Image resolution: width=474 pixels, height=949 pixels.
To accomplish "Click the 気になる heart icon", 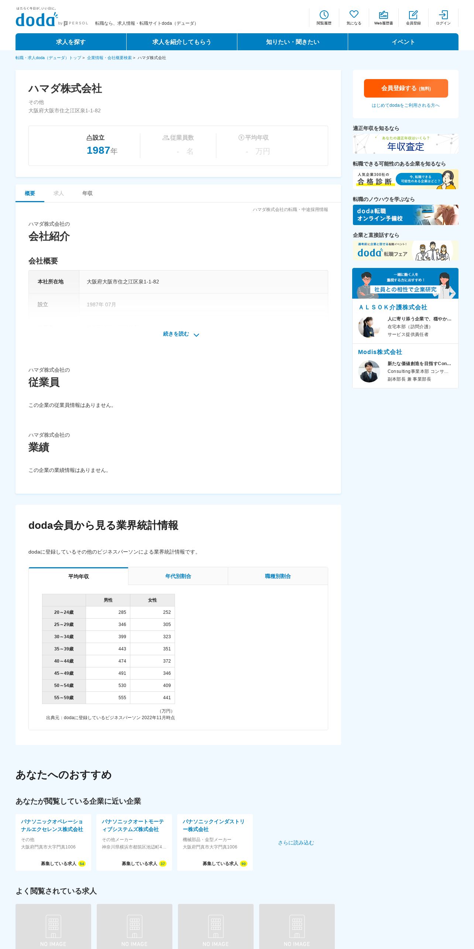I will [x=354, y=14].
